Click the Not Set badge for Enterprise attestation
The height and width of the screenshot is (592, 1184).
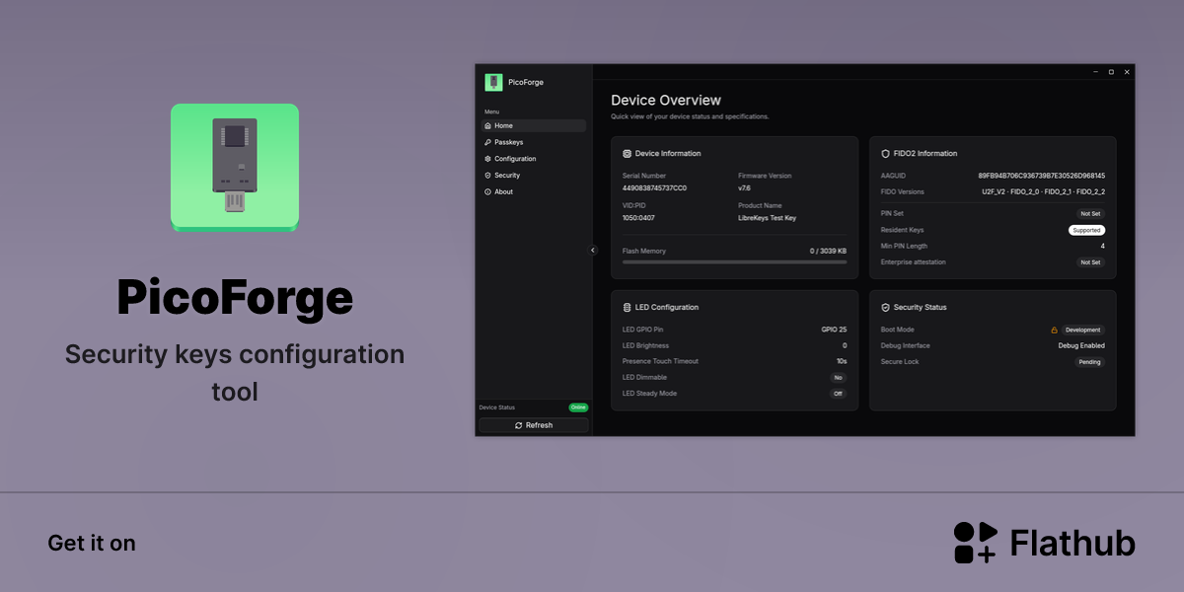[1090, 262]
